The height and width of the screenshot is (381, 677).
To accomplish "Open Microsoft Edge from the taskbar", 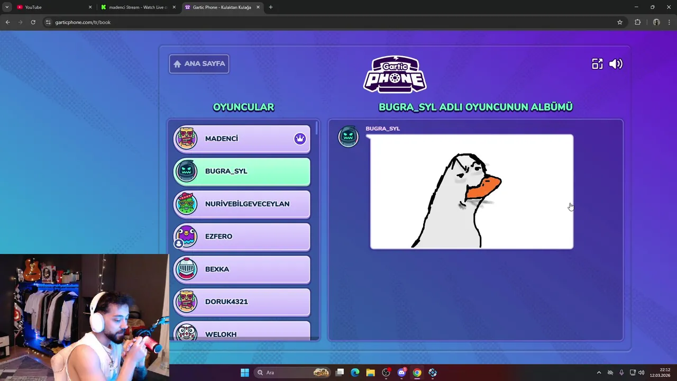I will click(355, 373).
